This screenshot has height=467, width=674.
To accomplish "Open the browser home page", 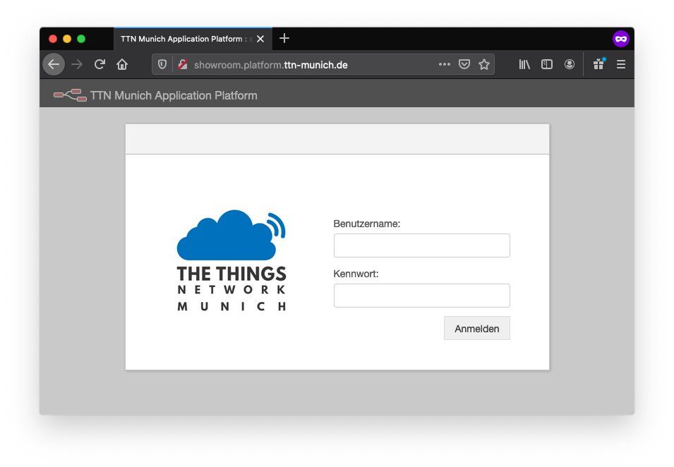I will (x=122, y=64).
